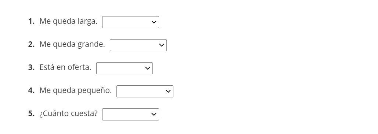Click the chevron arrow in question 4's select box
The height and width of the screenshot is (134, 378).
coord(168,91)
